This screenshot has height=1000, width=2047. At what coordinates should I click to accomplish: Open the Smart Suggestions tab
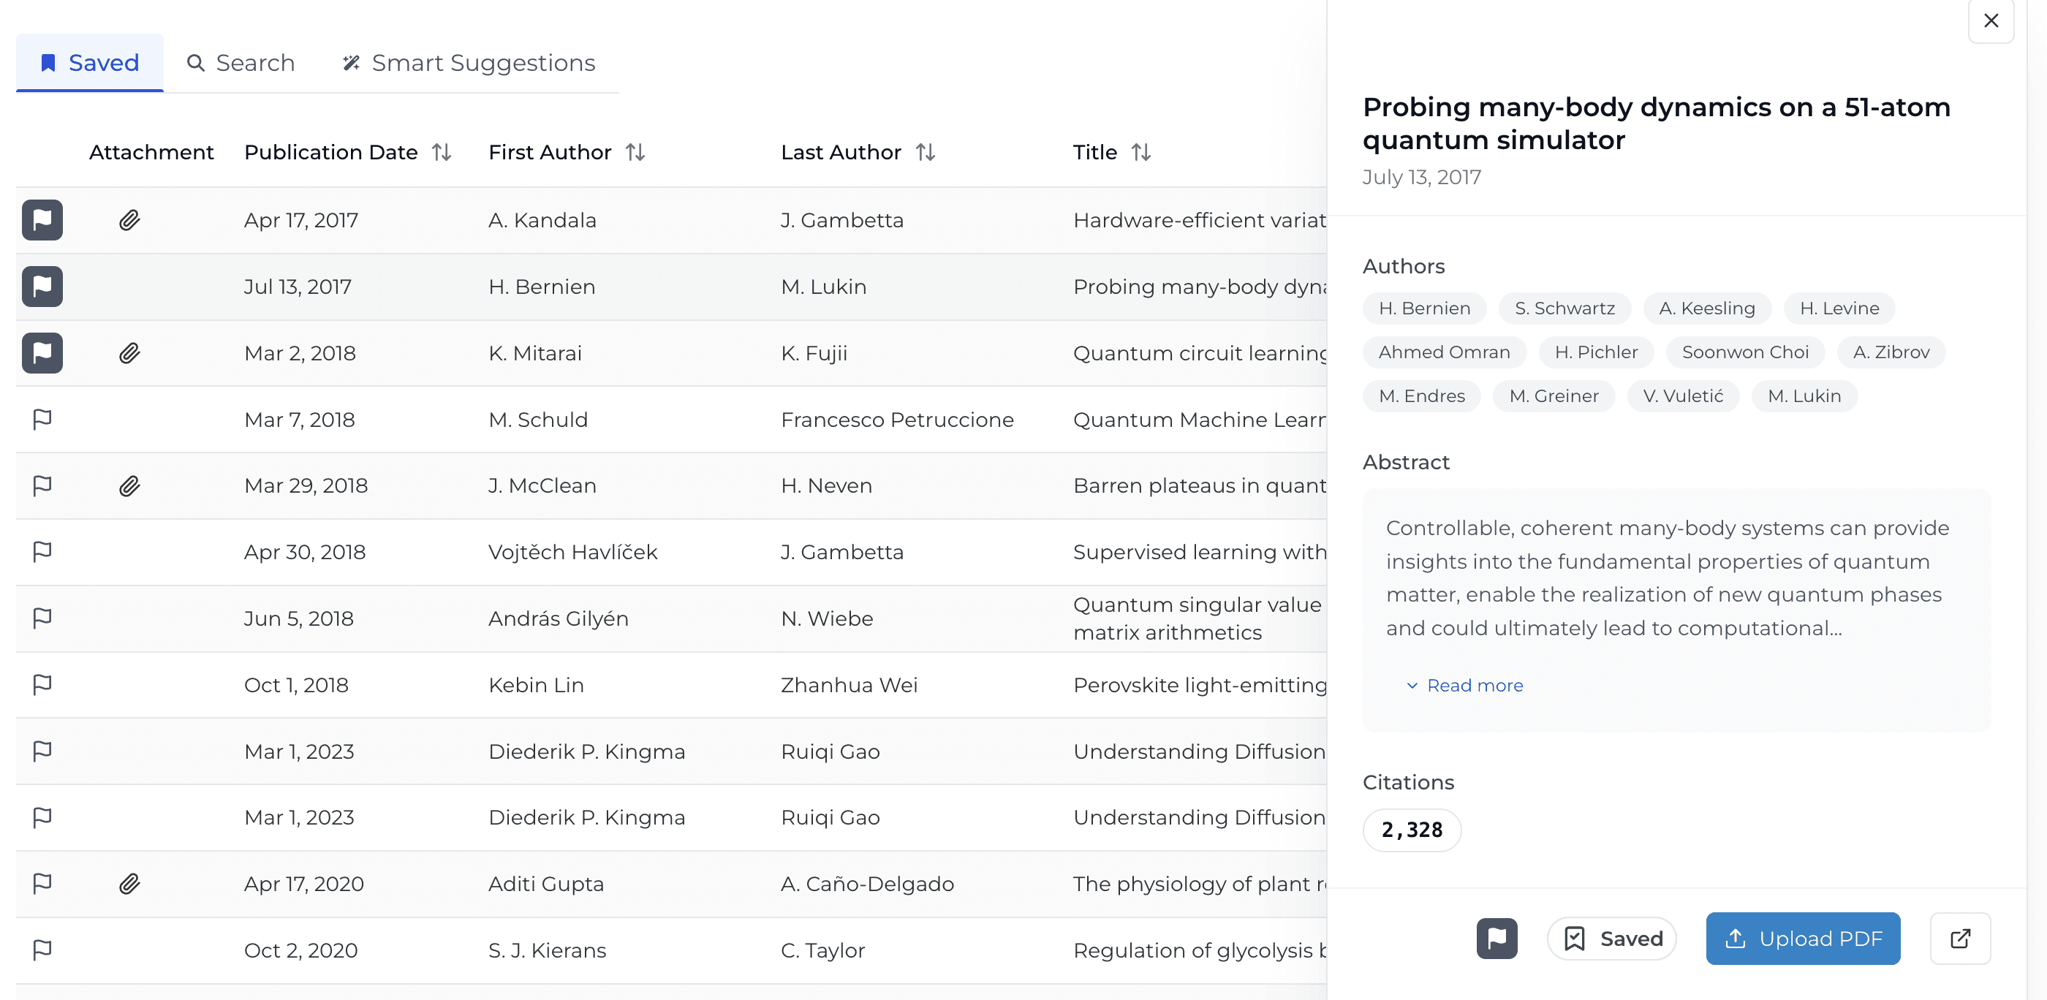point(469,63)
